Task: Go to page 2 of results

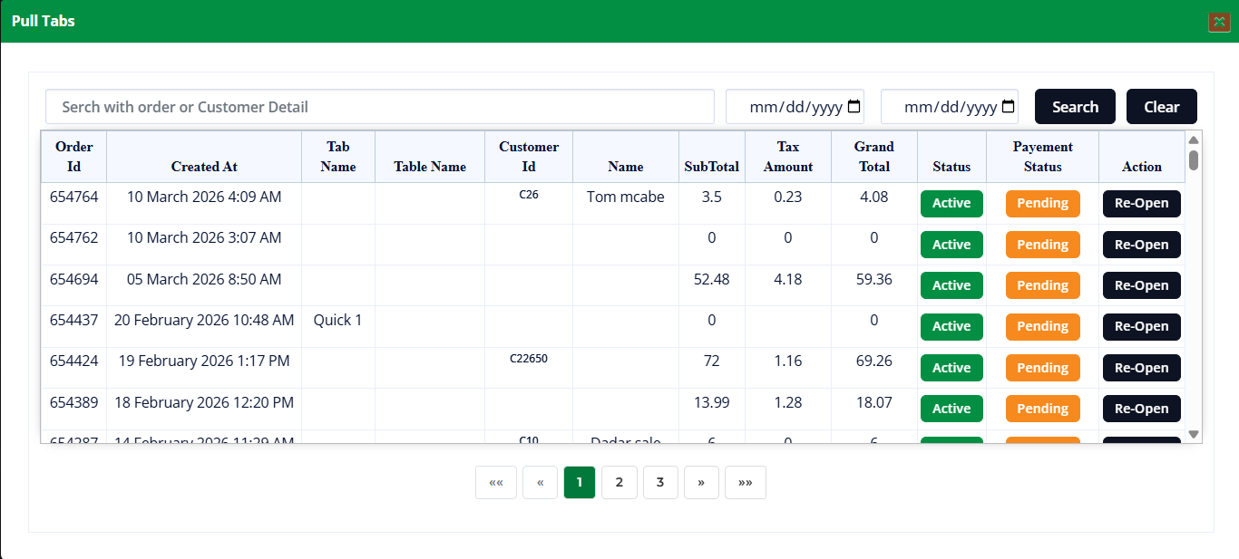Action: [x=619, y=483]
